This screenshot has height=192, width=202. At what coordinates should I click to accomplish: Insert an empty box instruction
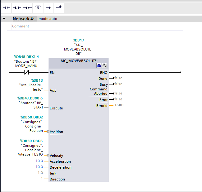38,8
